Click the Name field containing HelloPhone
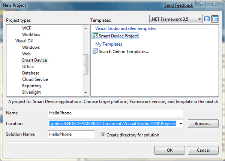 (x=115, y=113)
